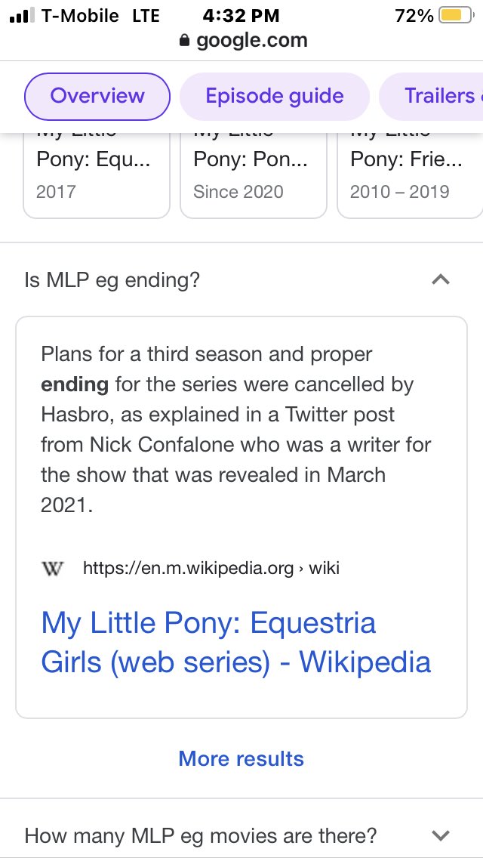Image resolution: width=483 pixels, height=858 pixels.
Task: Tap the More results link
Action: coord(241,759)
